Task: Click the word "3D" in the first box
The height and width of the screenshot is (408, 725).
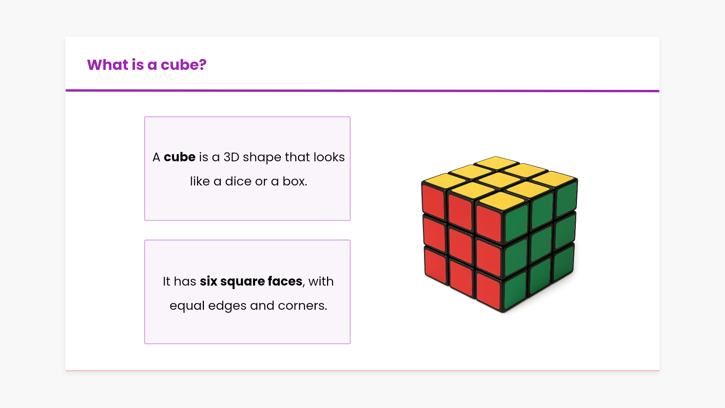Action: tap(231, 157)
